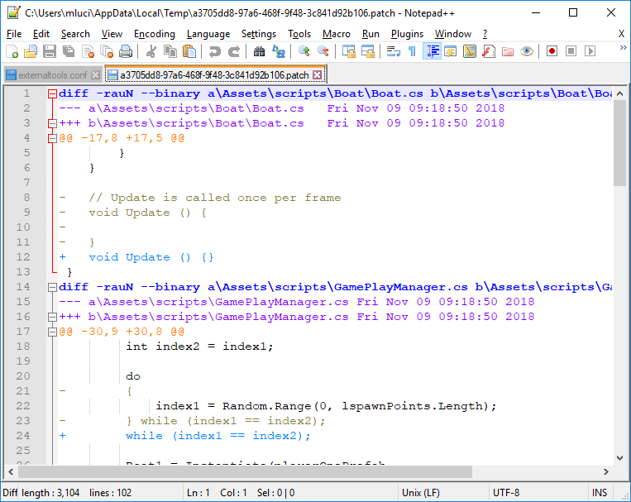Start macro recording with the red dot
631x502 pixels.
[552, 51]
